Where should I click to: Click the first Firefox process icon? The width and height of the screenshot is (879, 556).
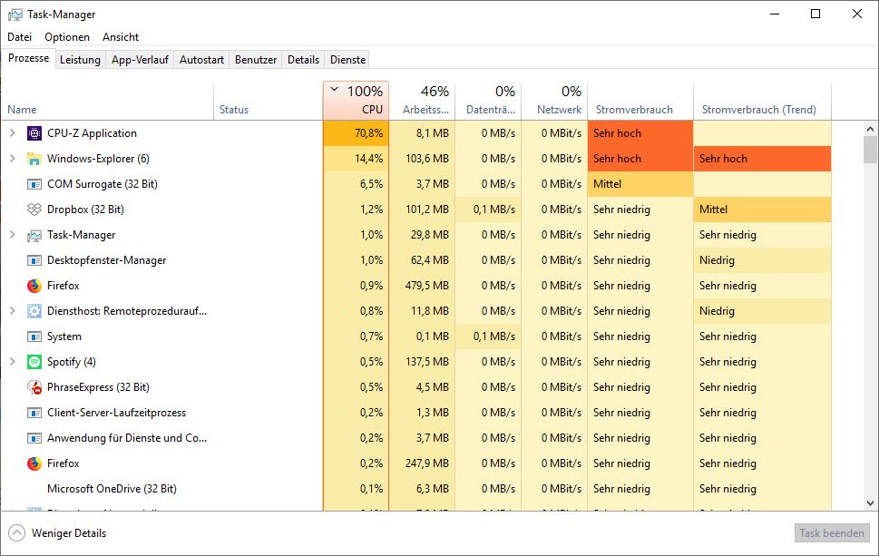pyautogui.click(x=34, y=286)
